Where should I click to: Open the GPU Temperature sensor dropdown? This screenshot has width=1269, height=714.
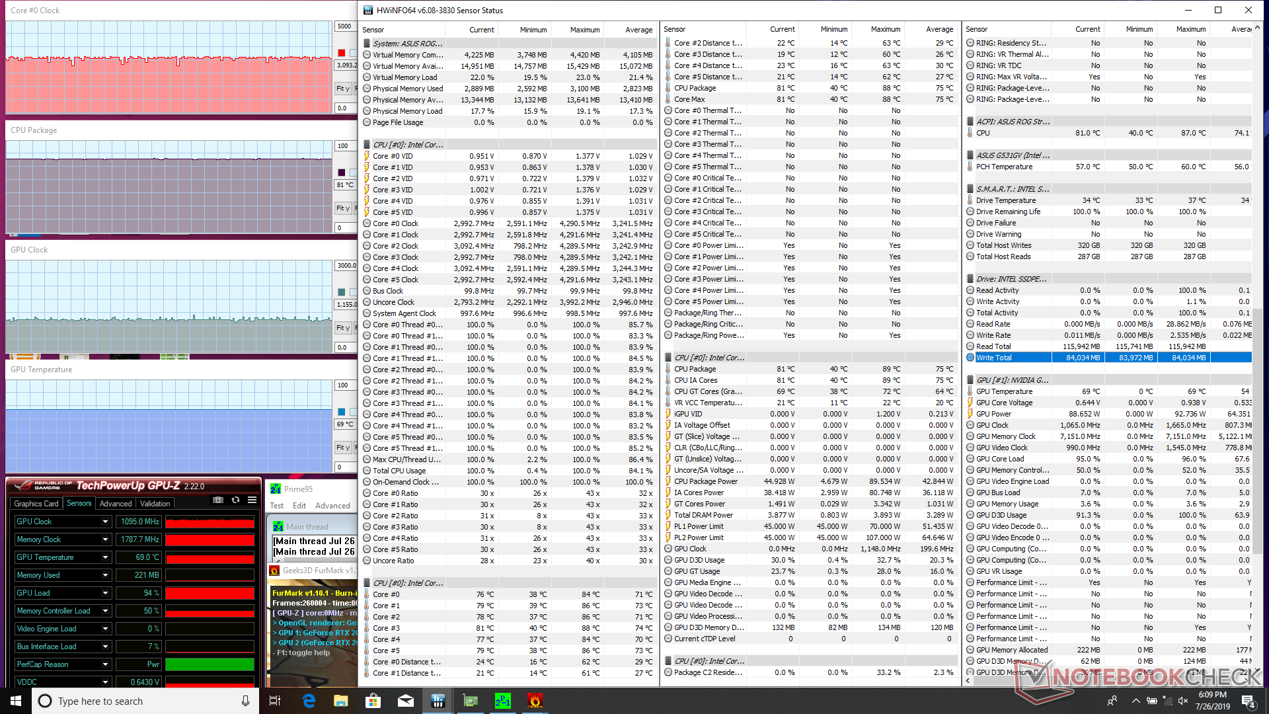(x=105, y=557)
